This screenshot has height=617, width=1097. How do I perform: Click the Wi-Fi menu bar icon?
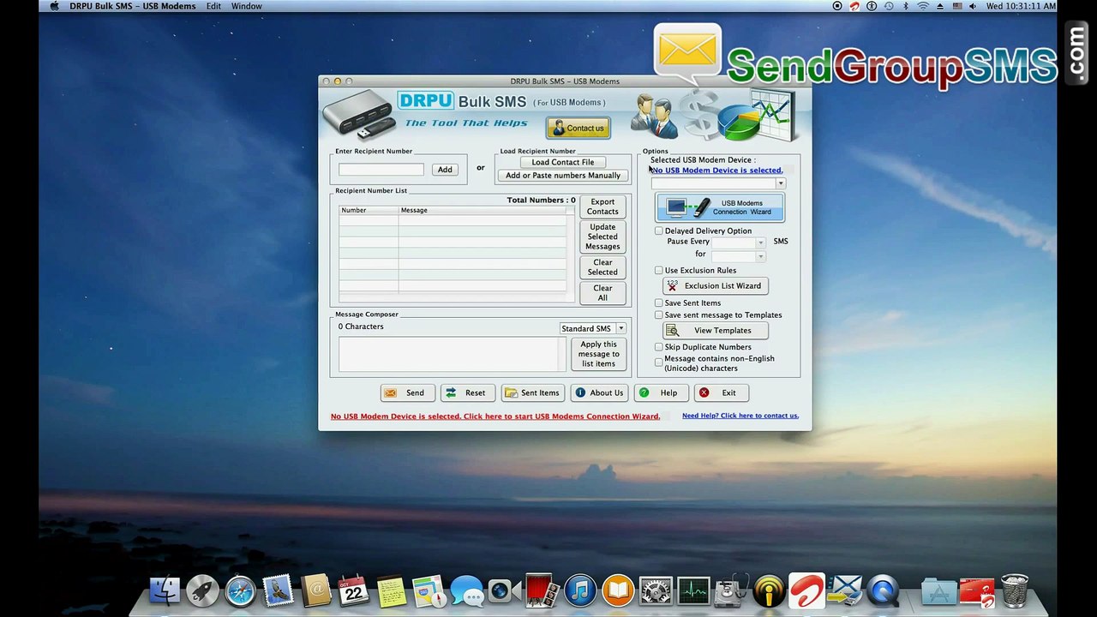tap(923, 6)
